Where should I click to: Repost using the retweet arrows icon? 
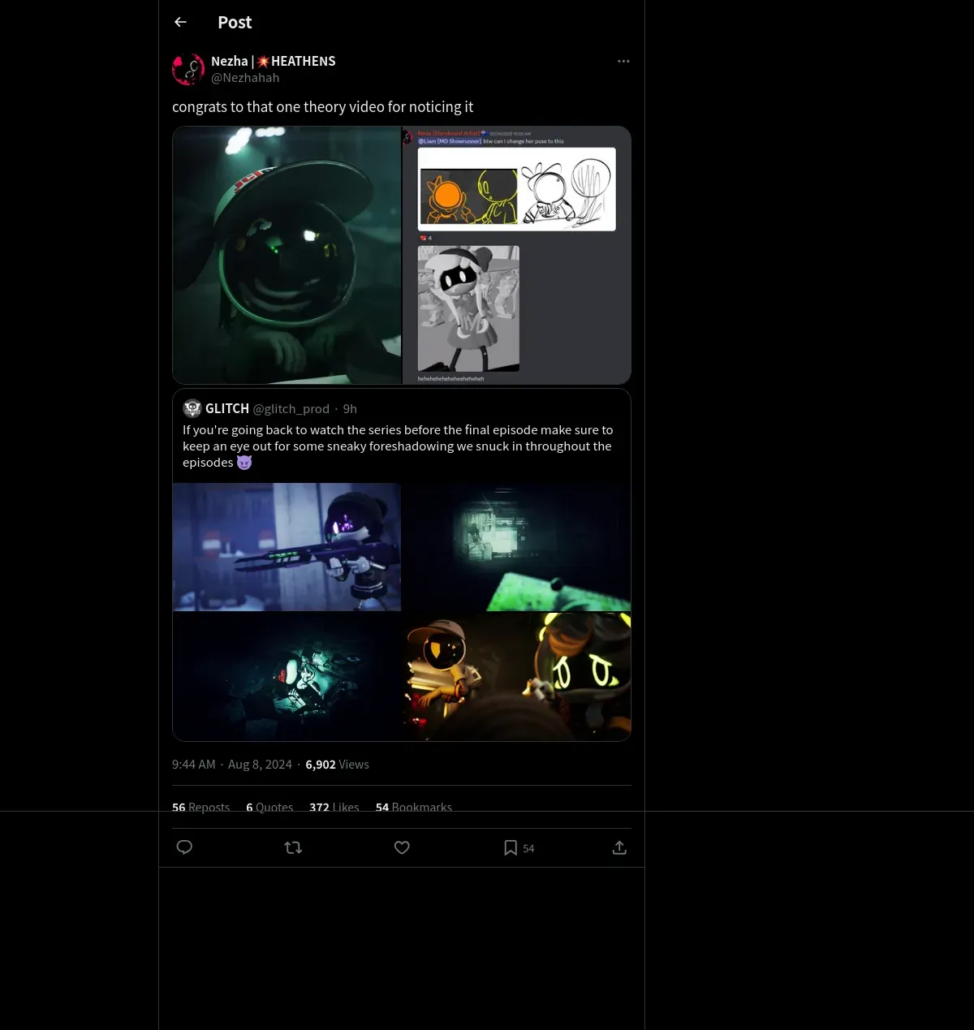pos(293,847)
